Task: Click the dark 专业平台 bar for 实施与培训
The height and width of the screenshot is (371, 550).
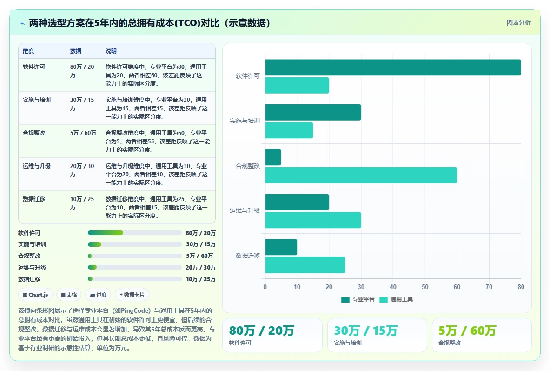Action: point(313,113)
